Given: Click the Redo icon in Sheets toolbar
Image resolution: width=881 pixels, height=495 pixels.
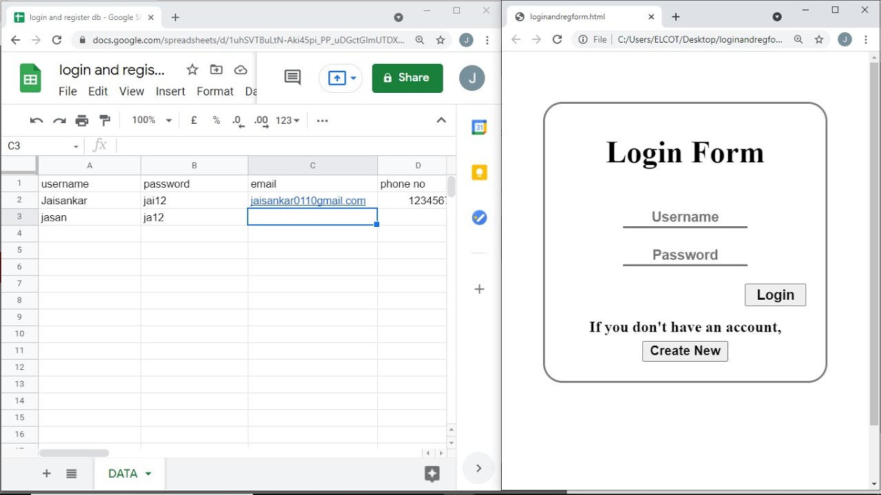Looking at the screenshot, I should click(x=59, y=121).
